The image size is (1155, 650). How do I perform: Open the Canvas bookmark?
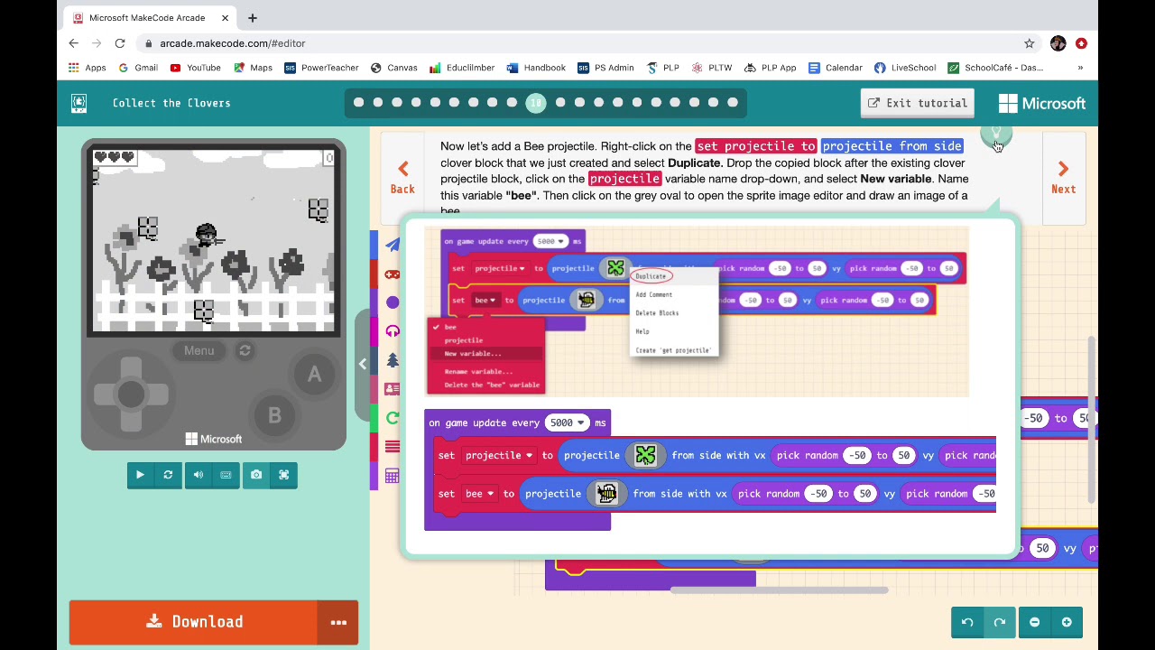tap(394, 68)
